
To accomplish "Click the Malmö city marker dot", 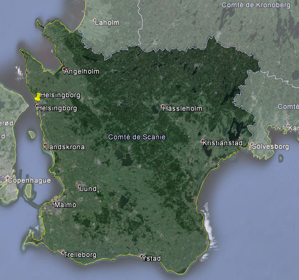I will click(x=54, y=202).
